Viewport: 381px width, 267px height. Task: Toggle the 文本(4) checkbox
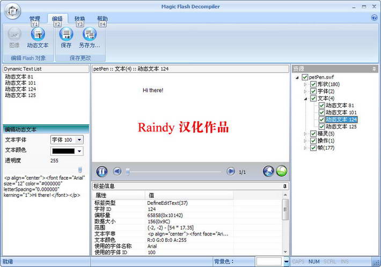[313, 98]
